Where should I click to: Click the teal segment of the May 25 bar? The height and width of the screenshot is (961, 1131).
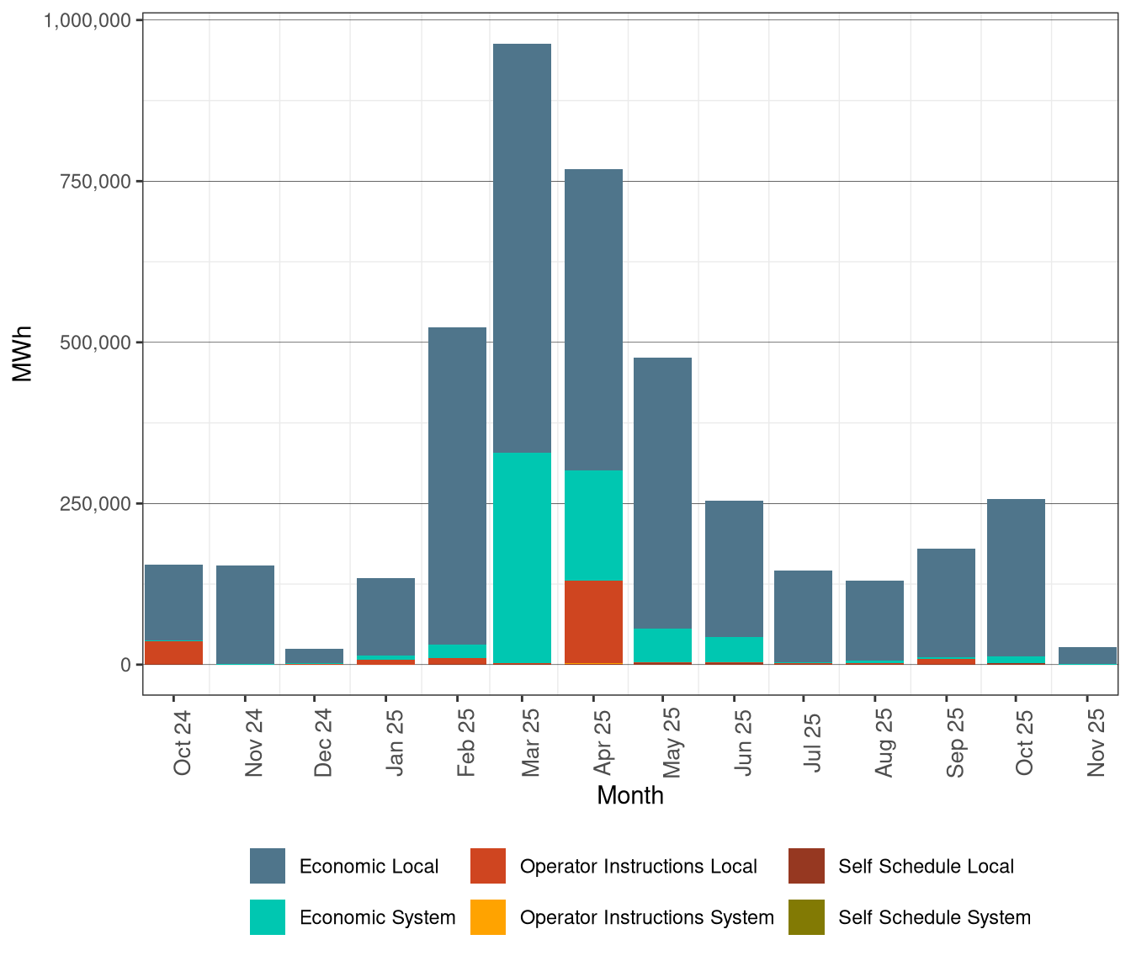point(661,644)
